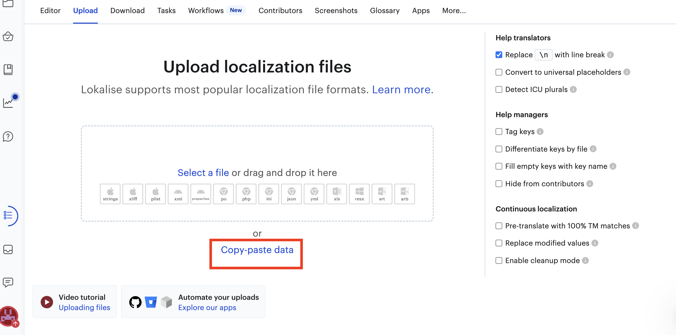Show info for Tag keys option
Image resolution: width=676 pixels, height=335 pixels.
pos(540,132)
